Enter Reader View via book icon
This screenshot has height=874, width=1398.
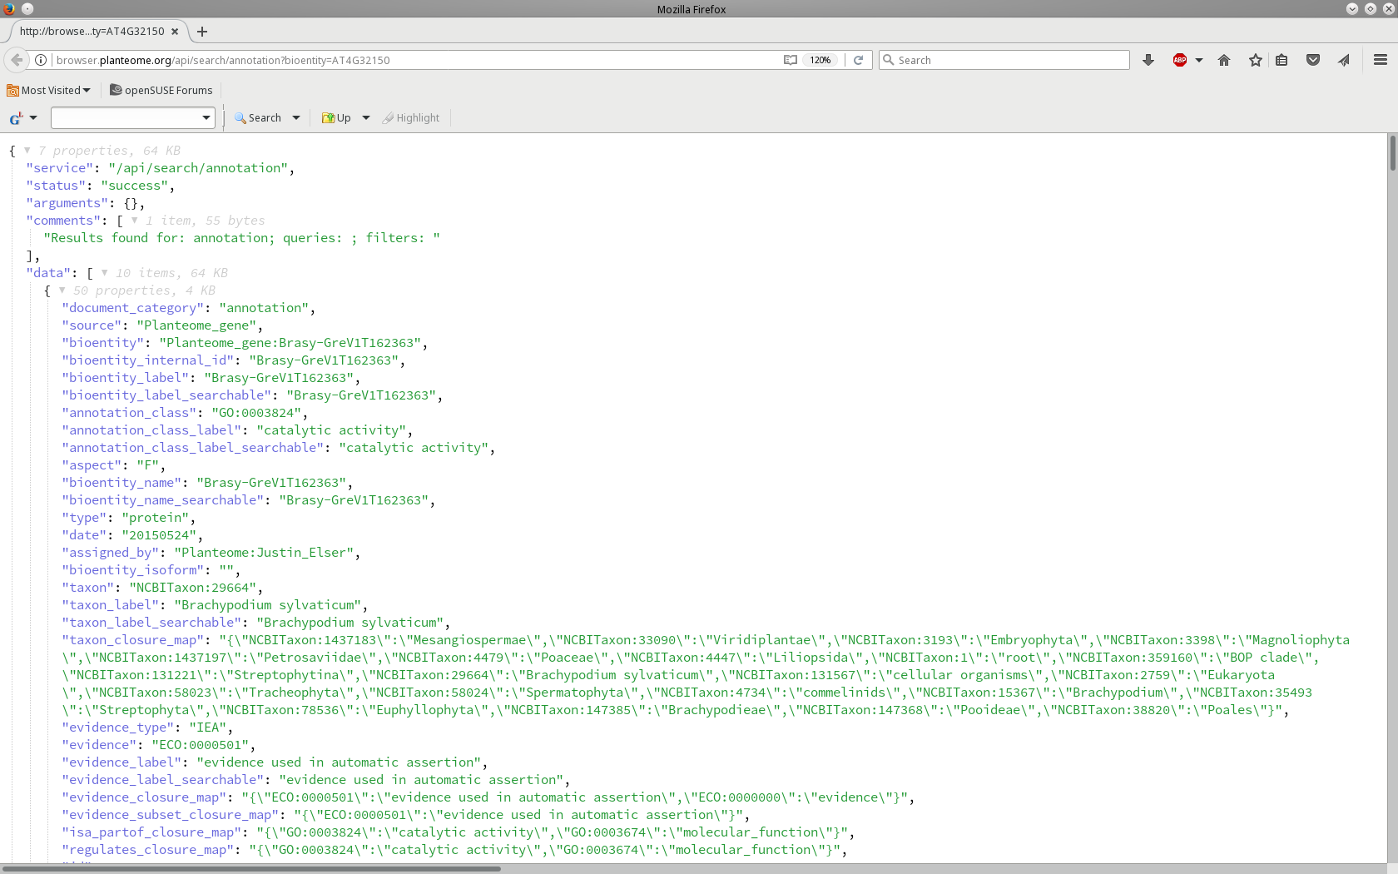point(790,60)
